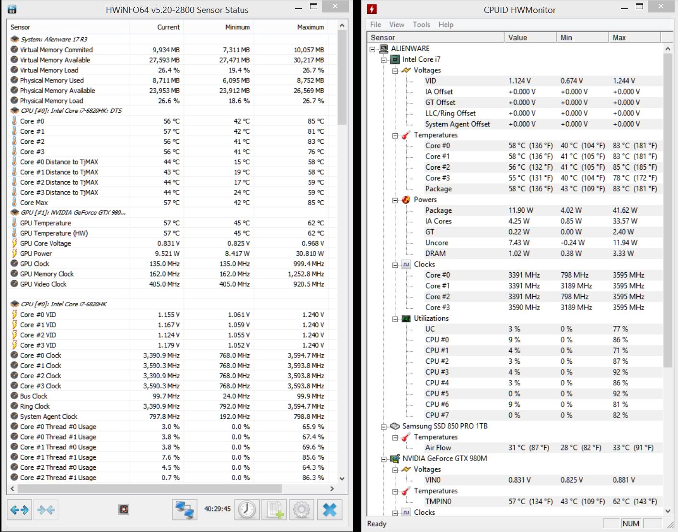Click the Powers flame icon in HWMonitor
This screenshot has width=678, height=532.
tap(406, 200)
